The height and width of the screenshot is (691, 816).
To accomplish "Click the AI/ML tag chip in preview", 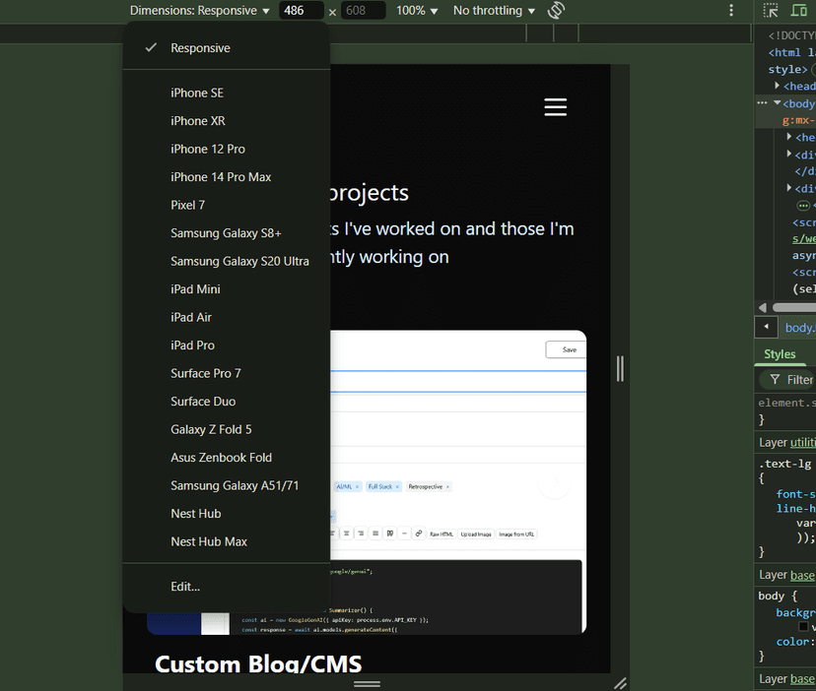I will 347,486.
